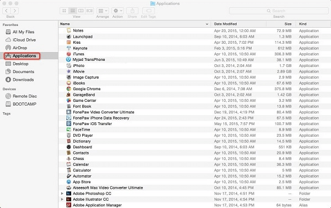Click the Contacts book icon

click(68, 153)
